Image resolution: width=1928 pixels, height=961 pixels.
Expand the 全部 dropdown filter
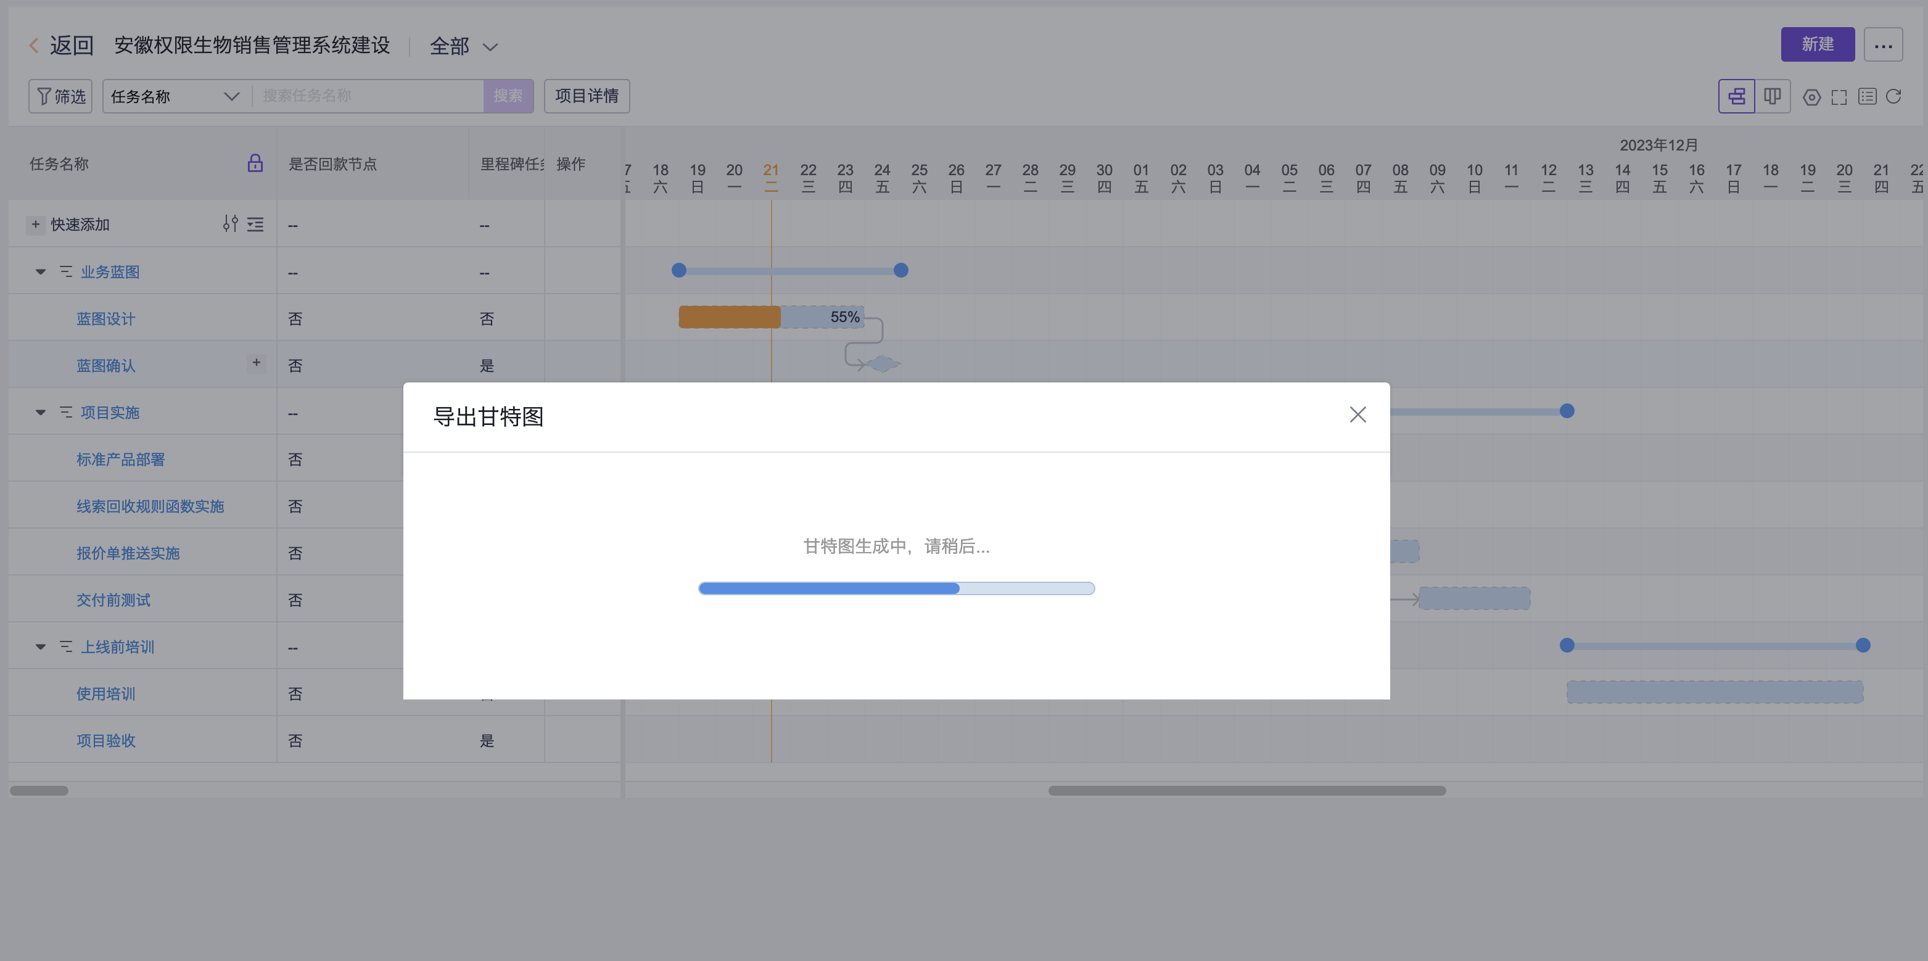[464, 46]
